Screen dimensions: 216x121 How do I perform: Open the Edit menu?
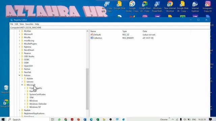(17, 24)
